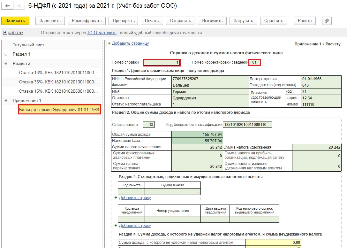Click the empty Номер уведомления cell
This screenshot has height=248, width=347.
click(173, 219)
